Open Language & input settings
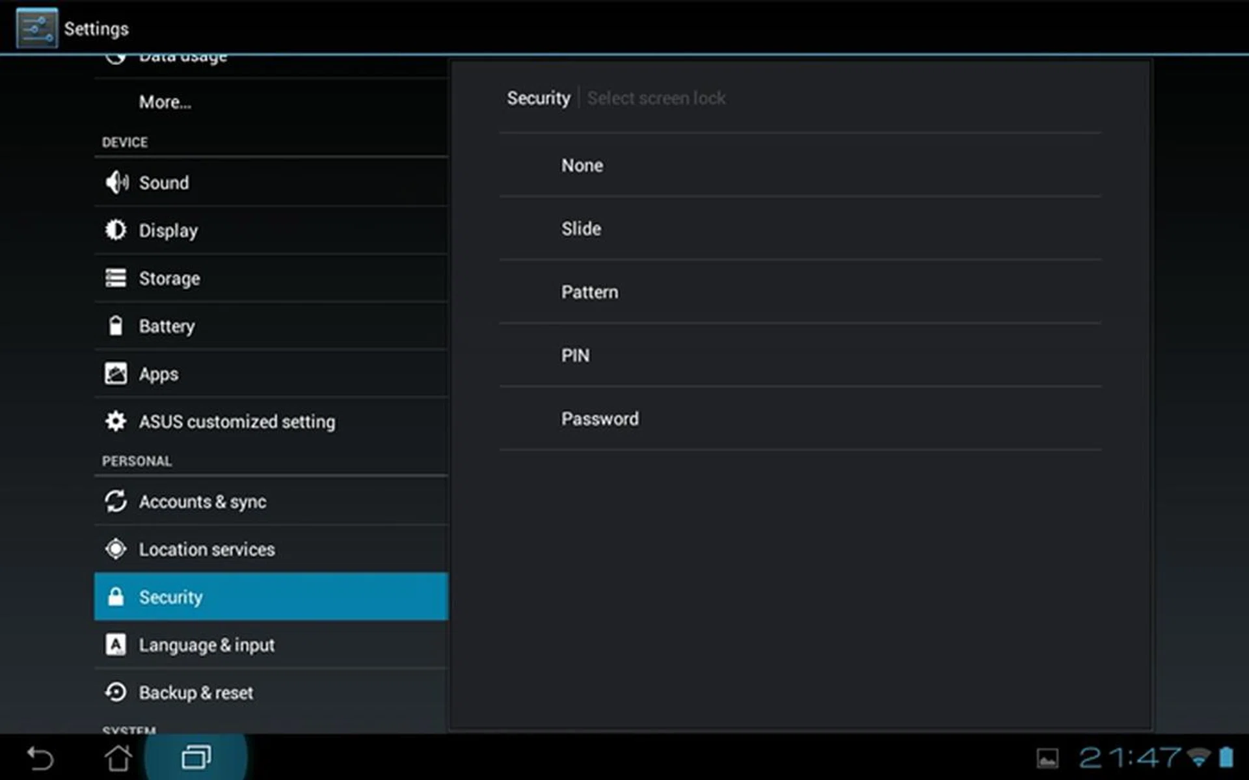1249x780 pixels. pyautogui.click(x=207, y=645)
